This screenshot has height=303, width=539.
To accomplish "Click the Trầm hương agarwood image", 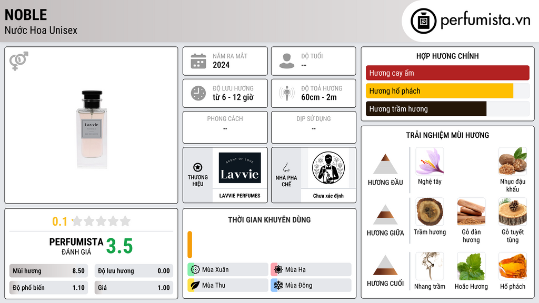I will 430,211.
